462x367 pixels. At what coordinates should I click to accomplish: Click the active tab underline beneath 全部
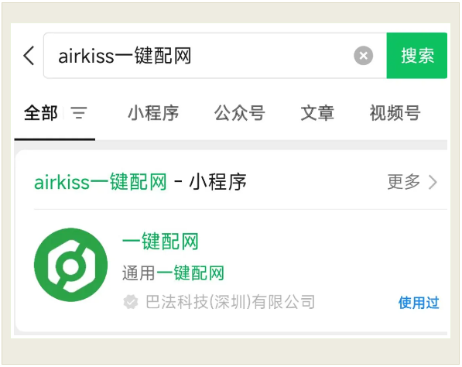(x=55, y=139)
